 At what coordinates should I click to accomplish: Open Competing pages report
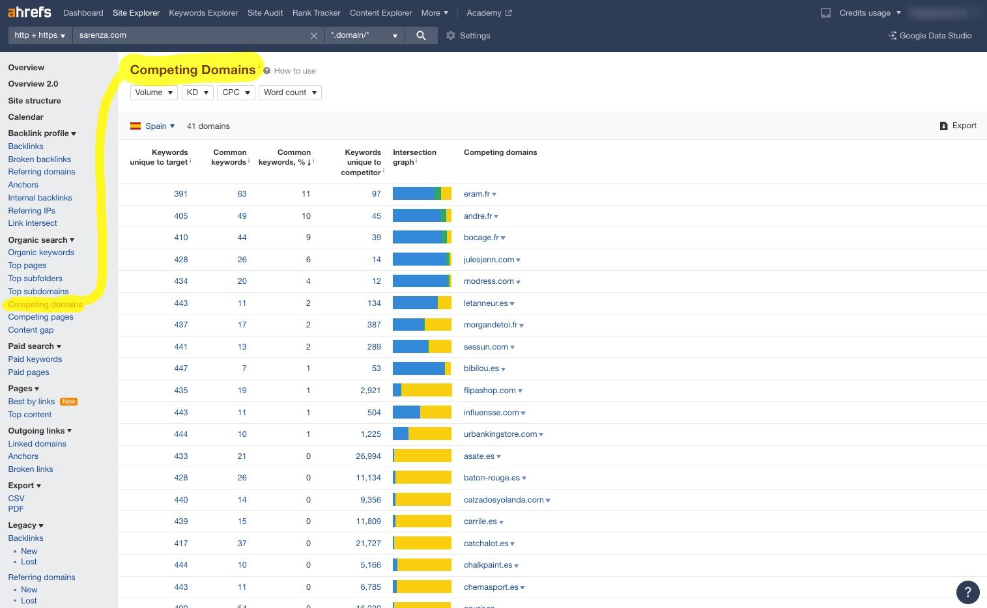[41, 317]
